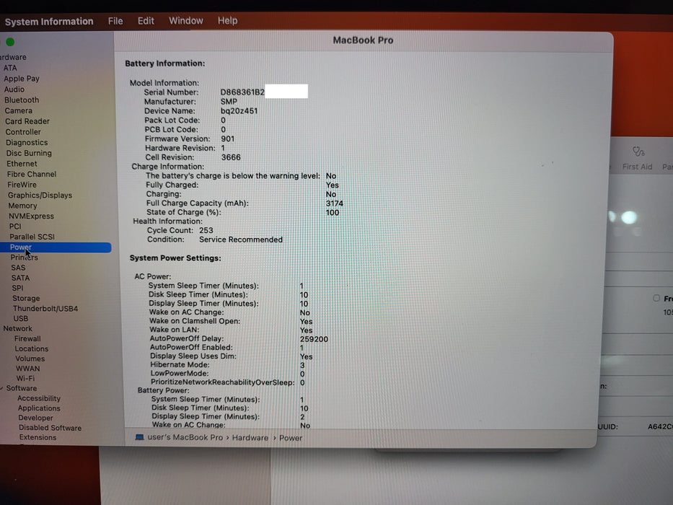
Task: Select Locations under Network
Action: tap(32, 348)
